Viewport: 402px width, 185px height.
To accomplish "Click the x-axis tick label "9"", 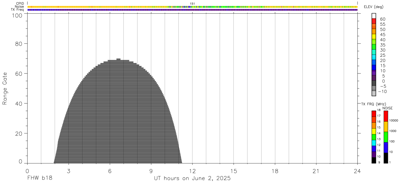I will tap(151, 171).
